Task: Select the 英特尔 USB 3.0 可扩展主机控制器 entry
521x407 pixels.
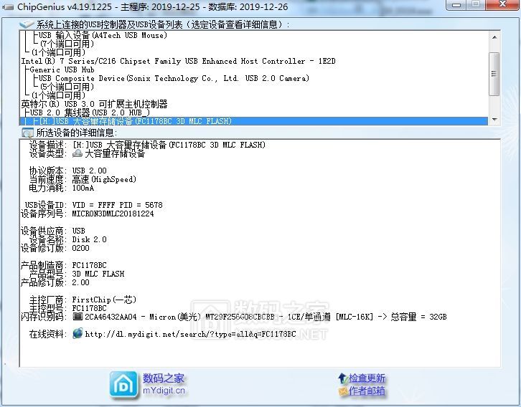Action: coord(94,104)
